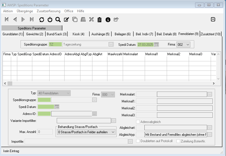Click the horizontal scrollbar right arrow of table
Viewport: 226px width, 156px height.
click(213, 83)
